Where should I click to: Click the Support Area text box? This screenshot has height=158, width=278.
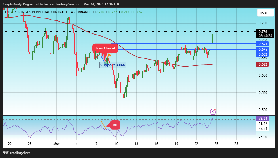(113, 65)
